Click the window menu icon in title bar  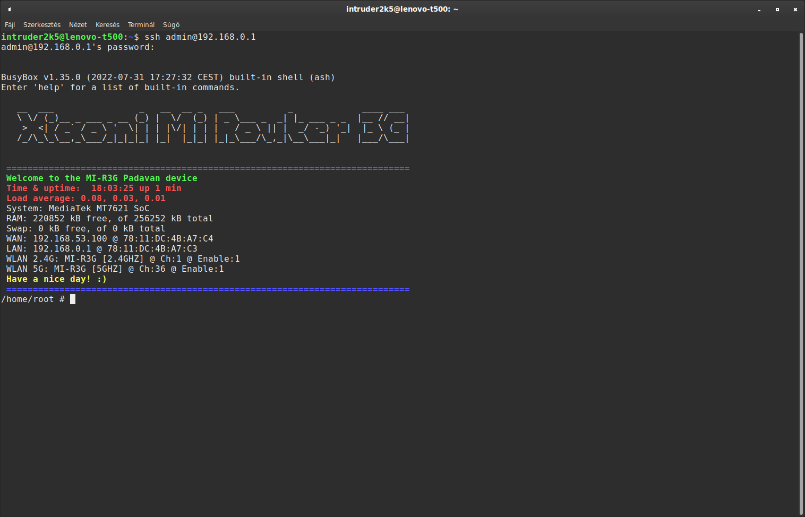(10, 9)
